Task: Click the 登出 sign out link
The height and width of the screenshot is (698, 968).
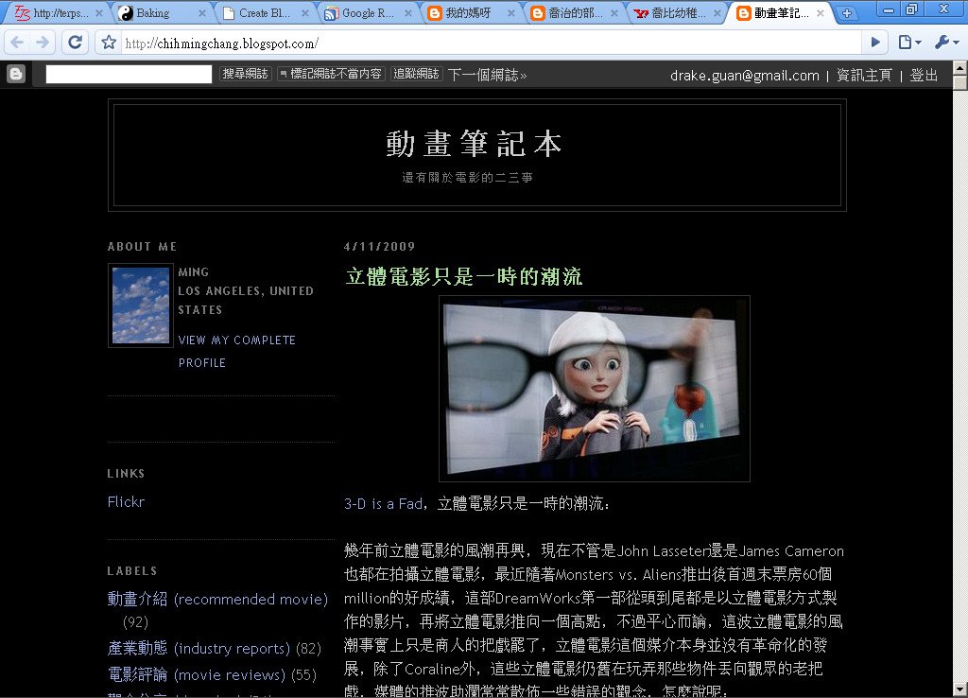Action: (x=924, y=76)
